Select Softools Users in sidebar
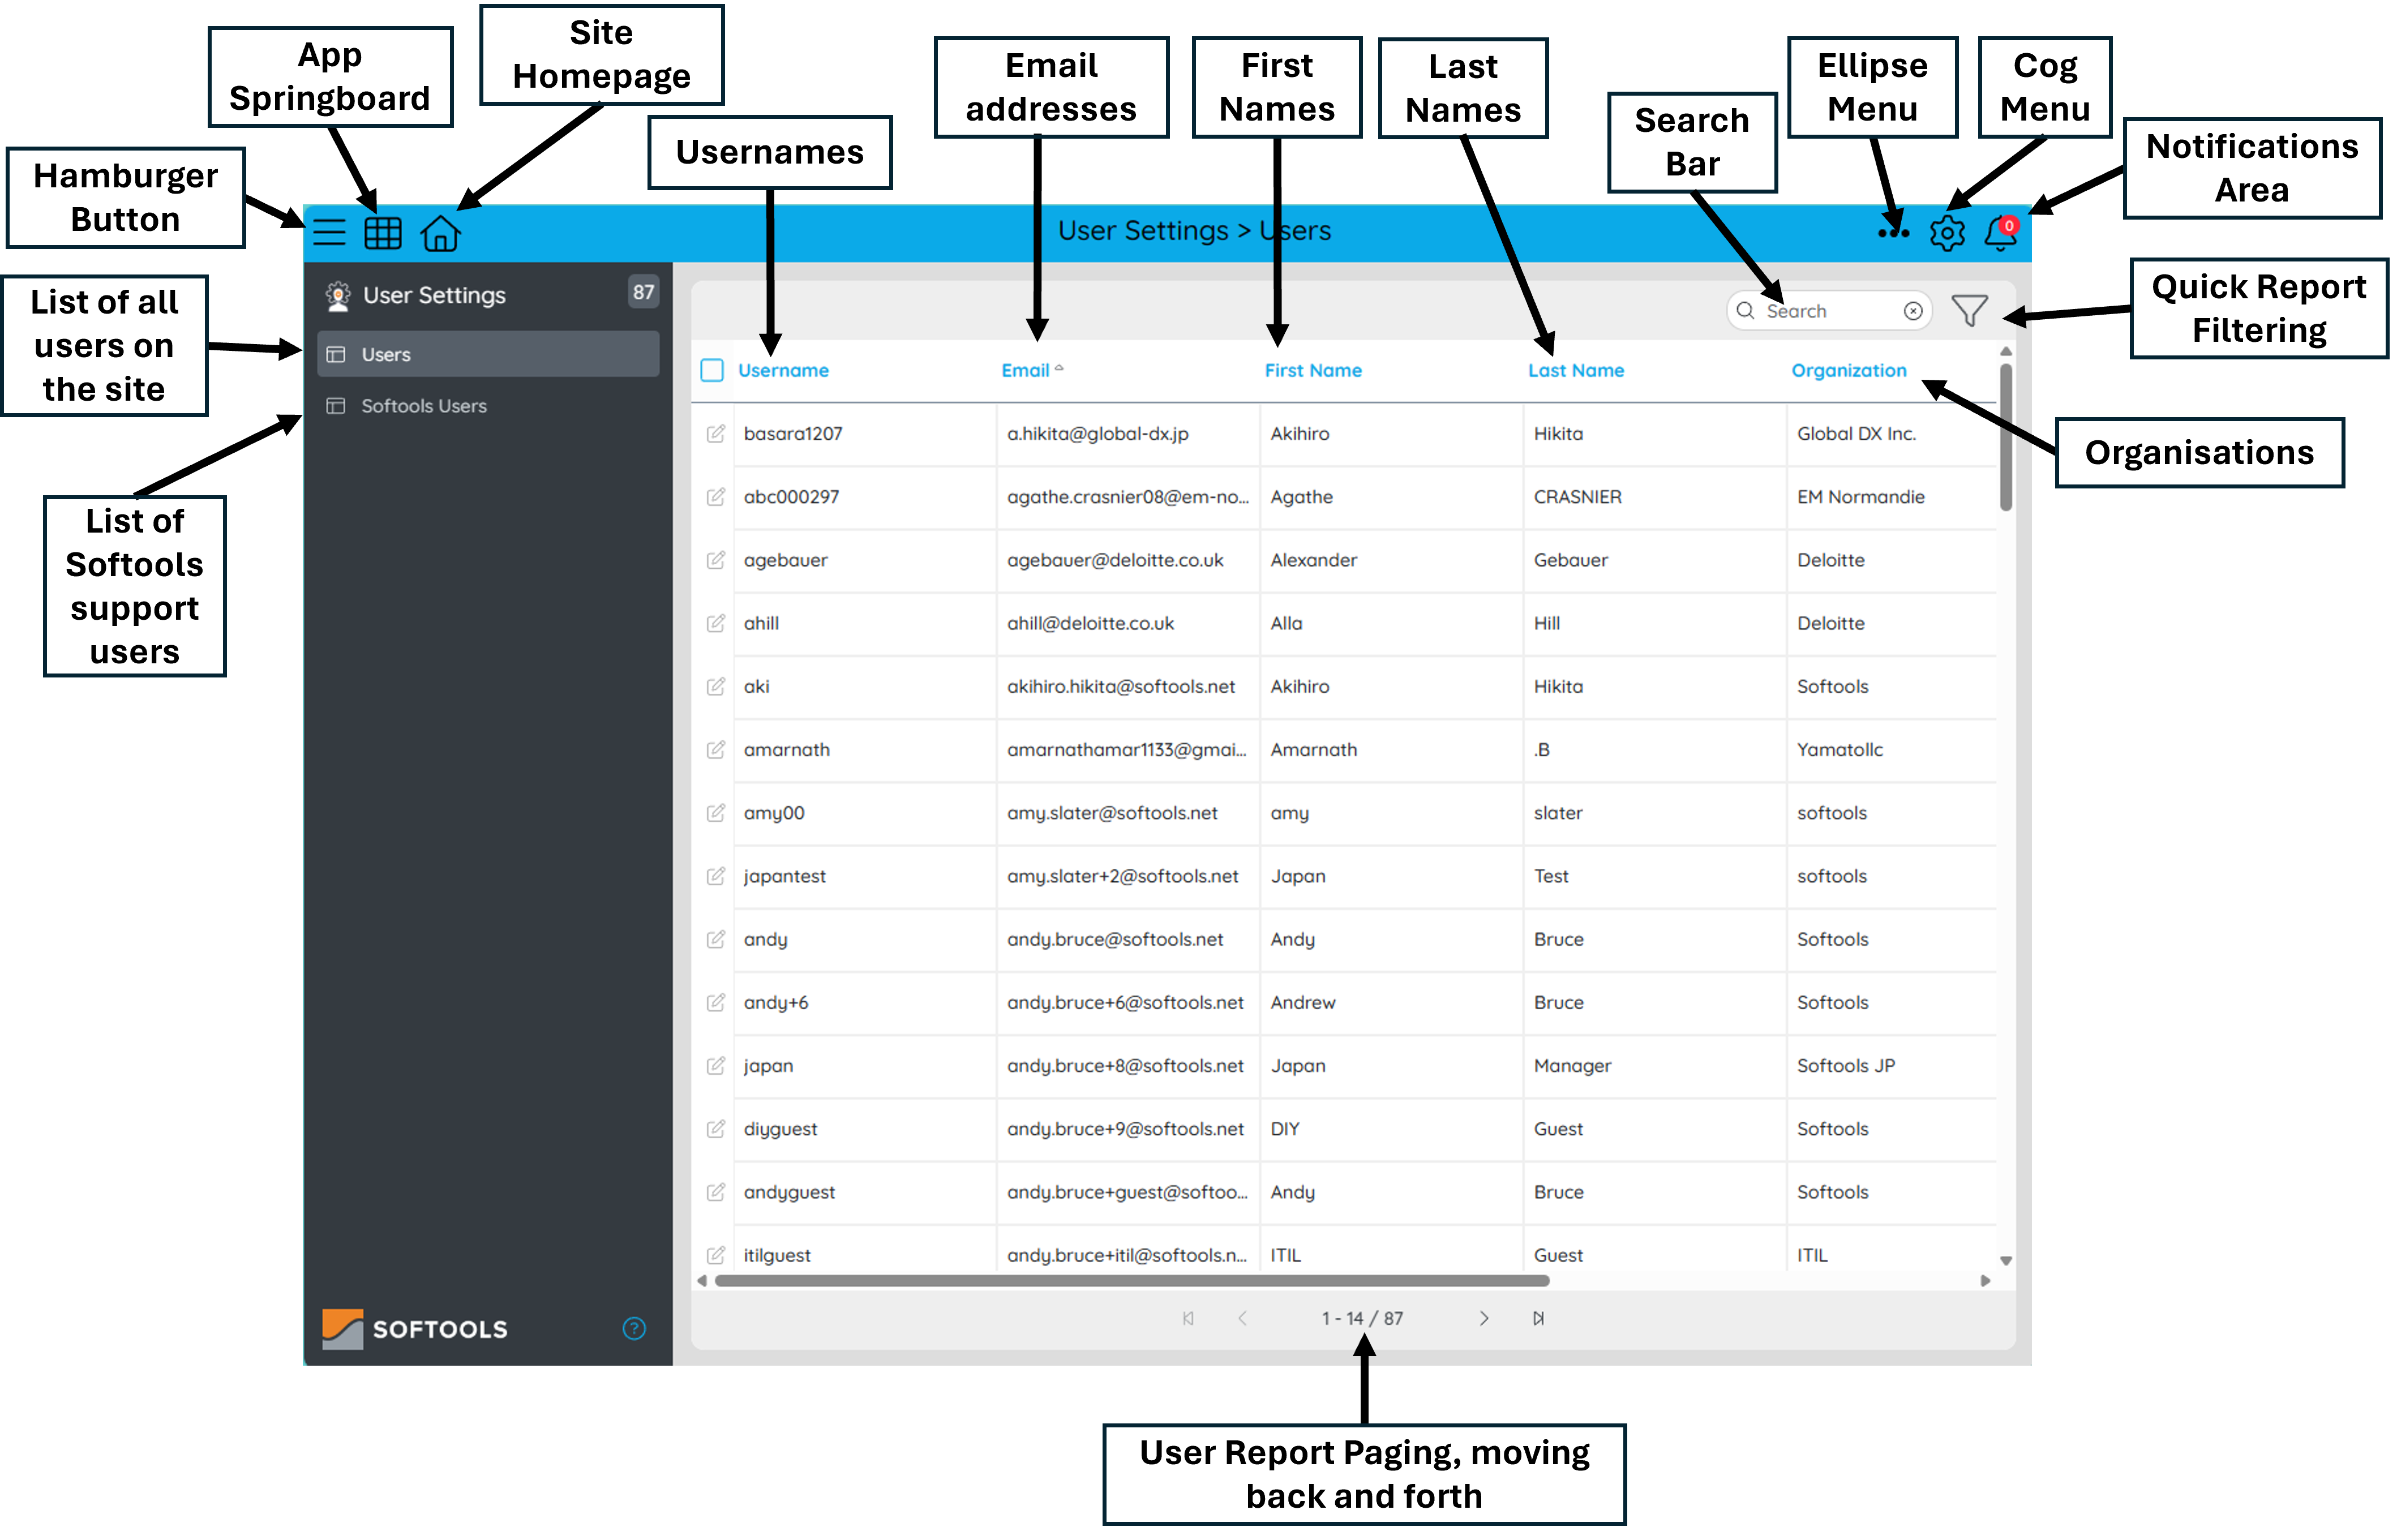Screen dimensions: 2397x1540 pyautogui.click(x=488, y=406)
